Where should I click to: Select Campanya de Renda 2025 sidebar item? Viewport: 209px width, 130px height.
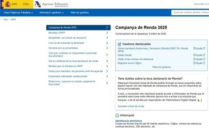click(78, 28)
